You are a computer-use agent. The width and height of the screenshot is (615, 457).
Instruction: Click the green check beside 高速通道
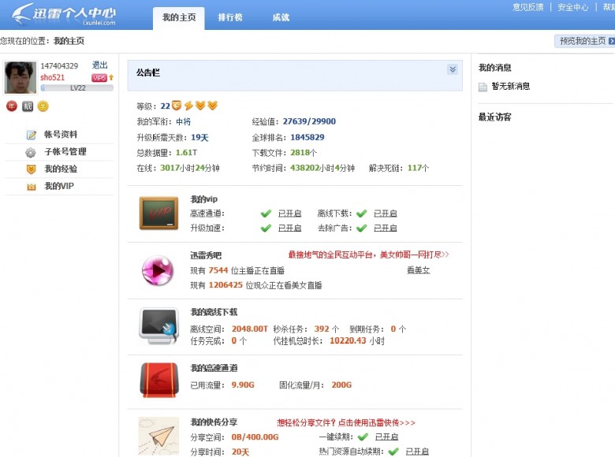266,214
